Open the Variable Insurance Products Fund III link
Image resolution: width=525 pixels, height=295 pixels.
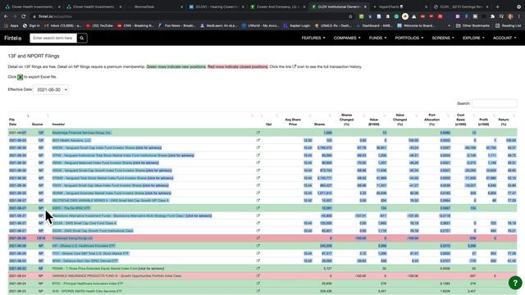(x=116, y=276)
